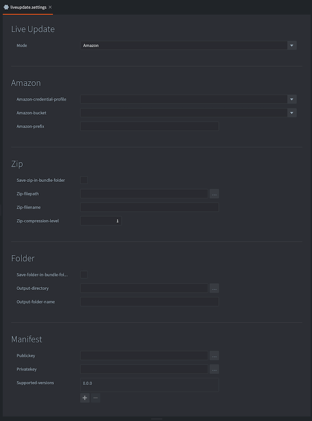Image resolution: width=312 pixels, height=421 pixels.
Task: Click the liveupdate.settings gear icon
Action: [x=6, y=8]
